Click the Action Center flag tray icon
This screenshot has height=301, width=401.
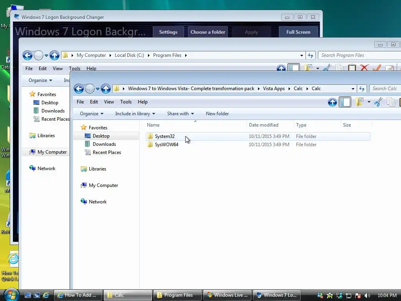click(x=358, y=296)
